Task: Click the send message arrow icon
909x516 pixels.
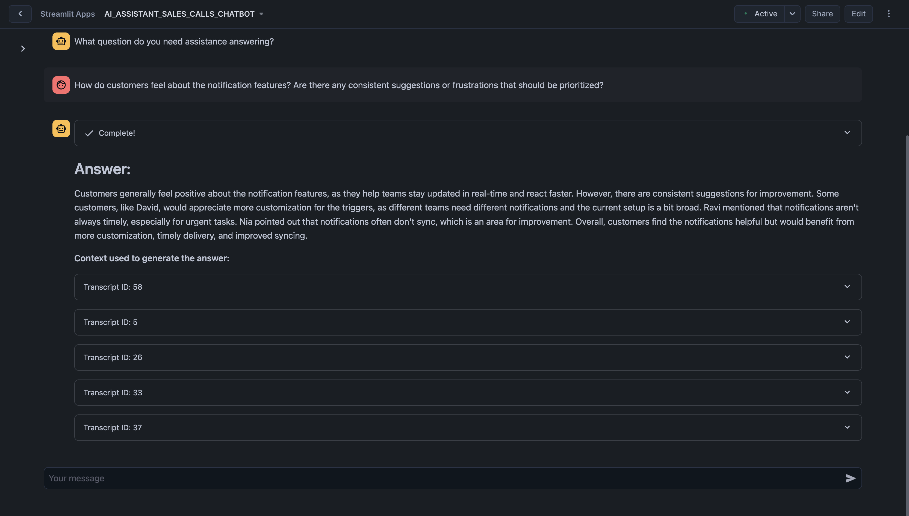Action: point(851,478)
